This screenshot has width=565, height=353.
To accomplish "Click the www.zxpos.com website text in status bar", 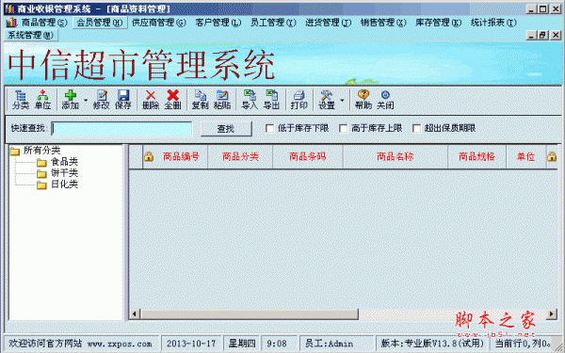I will tap(120, 344).
